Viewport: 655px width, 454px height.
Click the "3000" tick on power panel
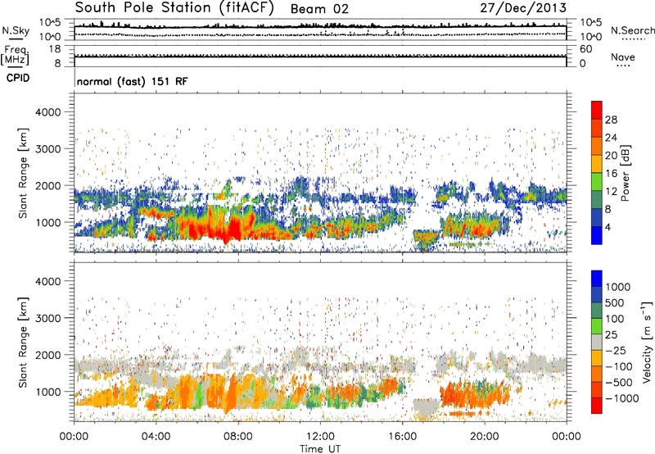tap(48, 149)
